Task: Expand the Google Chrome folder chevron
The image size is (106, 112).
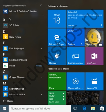Action: (41, 77)
